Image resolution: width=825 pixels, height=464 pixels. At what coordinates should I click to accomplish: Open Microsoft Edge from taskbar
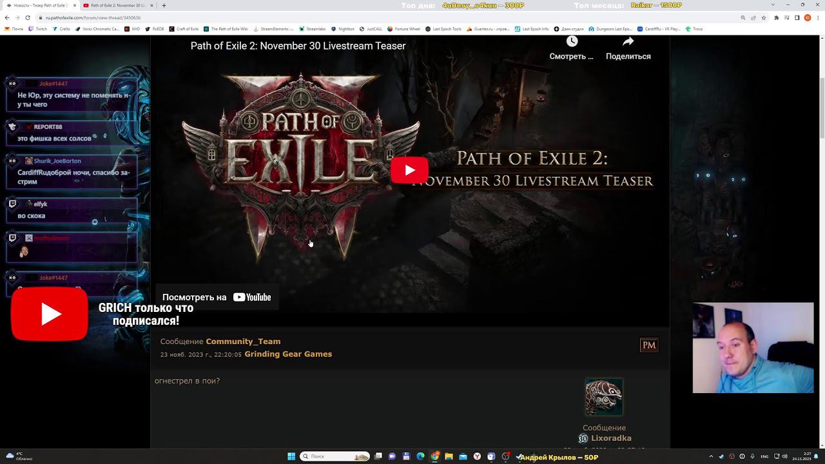tap(420, 456)
